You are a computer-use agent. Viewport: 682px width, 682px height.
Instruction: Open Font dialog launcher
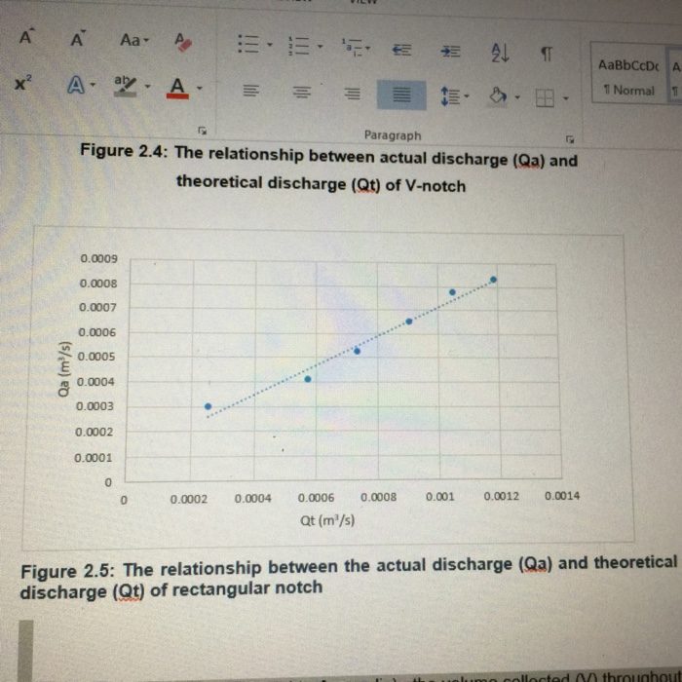point(202,130)
